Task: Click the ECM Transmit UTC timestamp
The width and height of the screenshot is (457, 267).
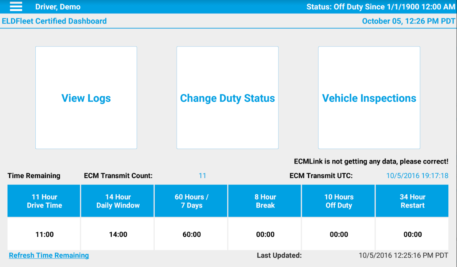Action: click(x=417, y=175)
